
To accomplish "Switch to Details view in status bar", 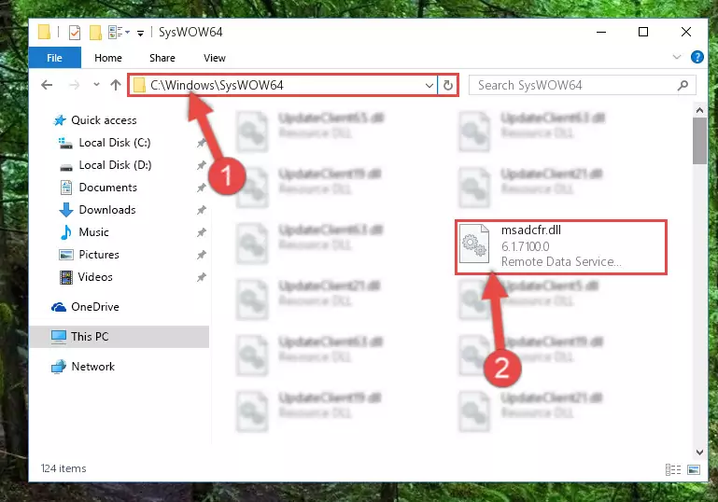I will (672, 469).
